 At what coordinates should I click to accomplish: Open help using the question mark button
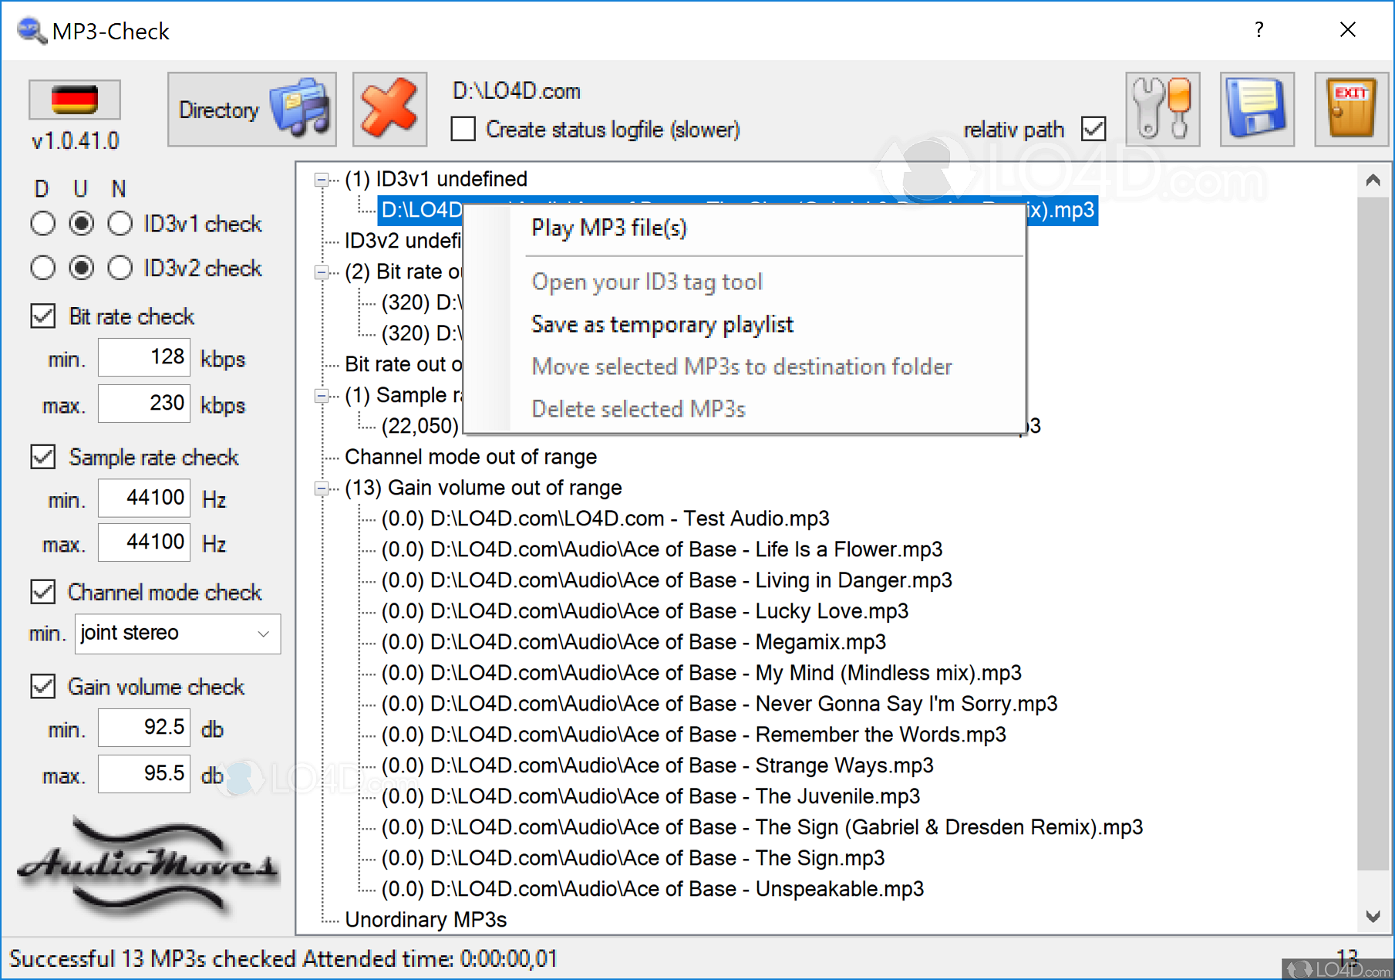click(1259, 30)
